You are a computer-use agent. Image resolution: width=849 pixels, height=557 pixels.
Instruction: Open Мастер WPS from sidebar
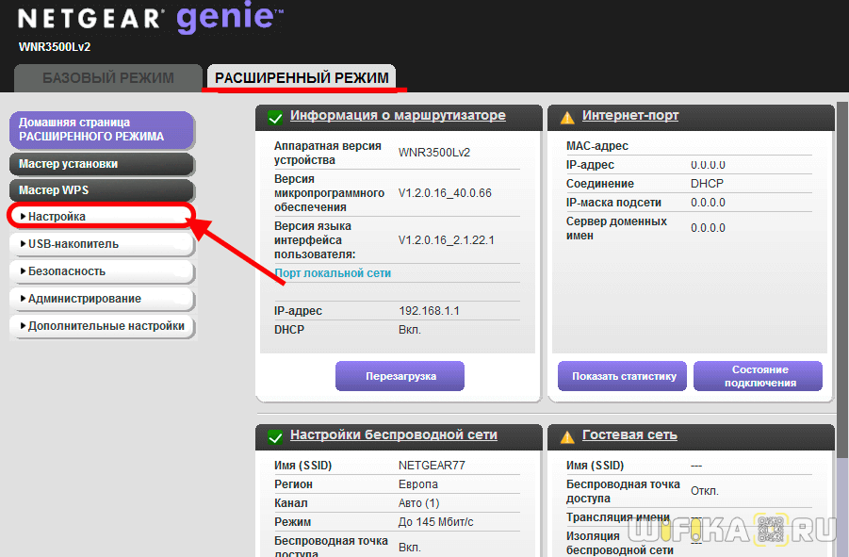[x=101, y=190]
